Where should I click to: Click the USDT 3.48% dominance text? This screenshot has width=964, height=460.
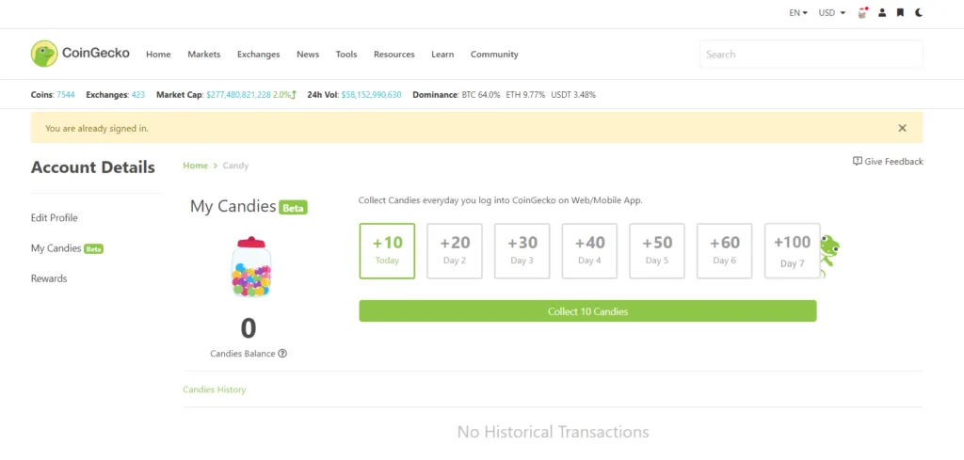point(573,95)
